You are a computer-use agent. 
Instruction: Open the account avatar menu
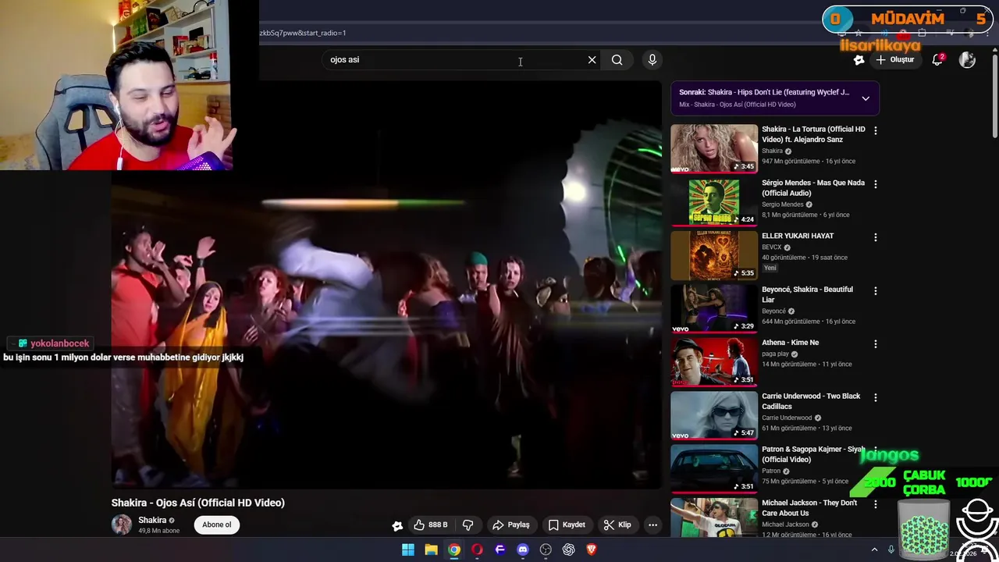tap(967, 59)
